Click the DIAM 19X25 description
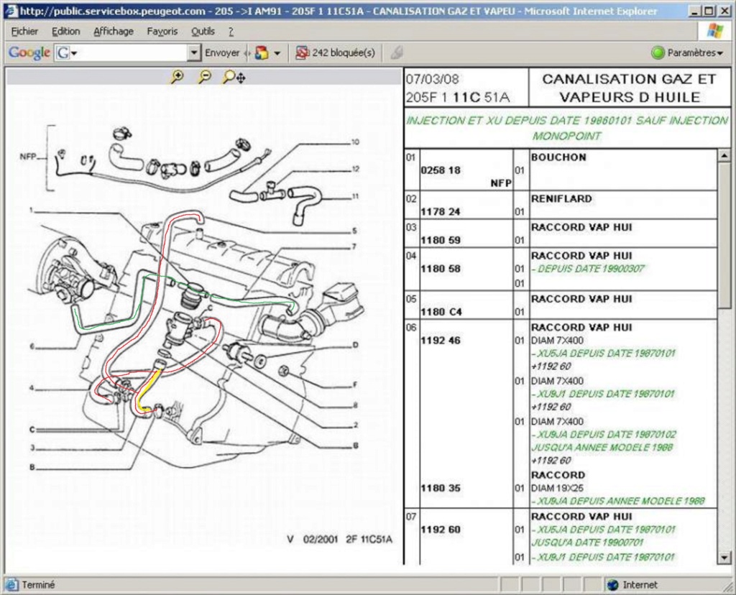 tap(557, 489)
